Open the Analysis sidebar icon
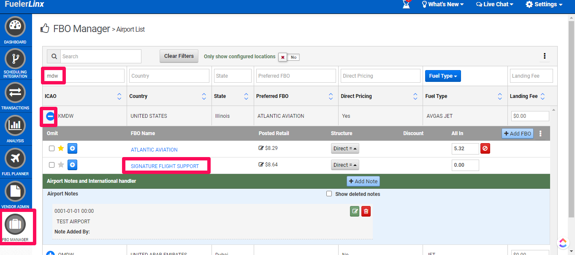This screenshot has height=255, width=575. coord(15,126)
